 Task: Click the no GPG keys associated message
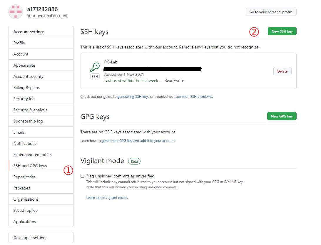point(128,132)
